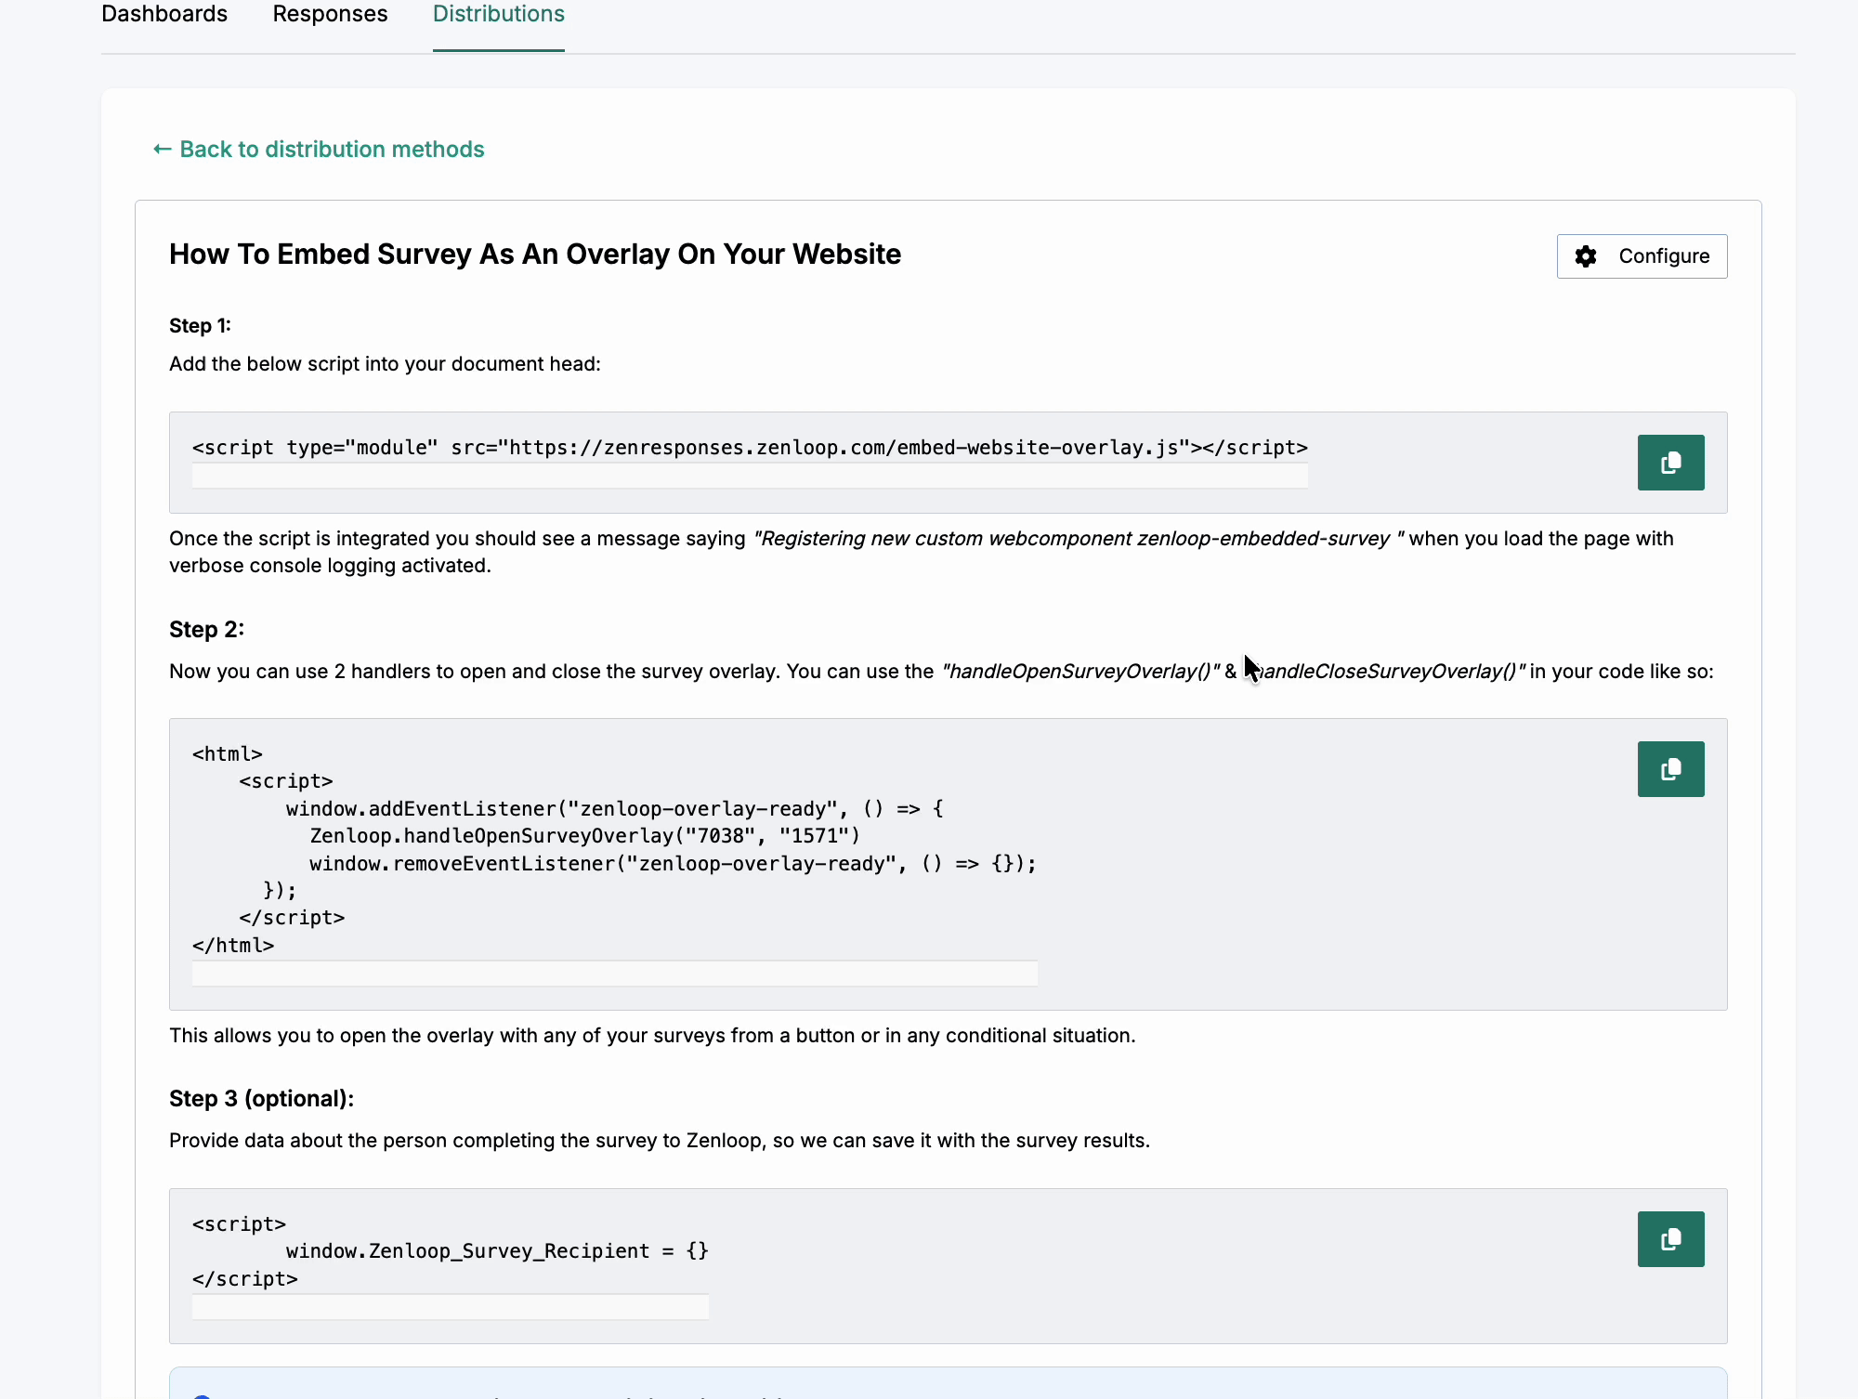Click the page heading about embedding overlay
This screenshot has width=1858, height=1399.
click(534, 255)
